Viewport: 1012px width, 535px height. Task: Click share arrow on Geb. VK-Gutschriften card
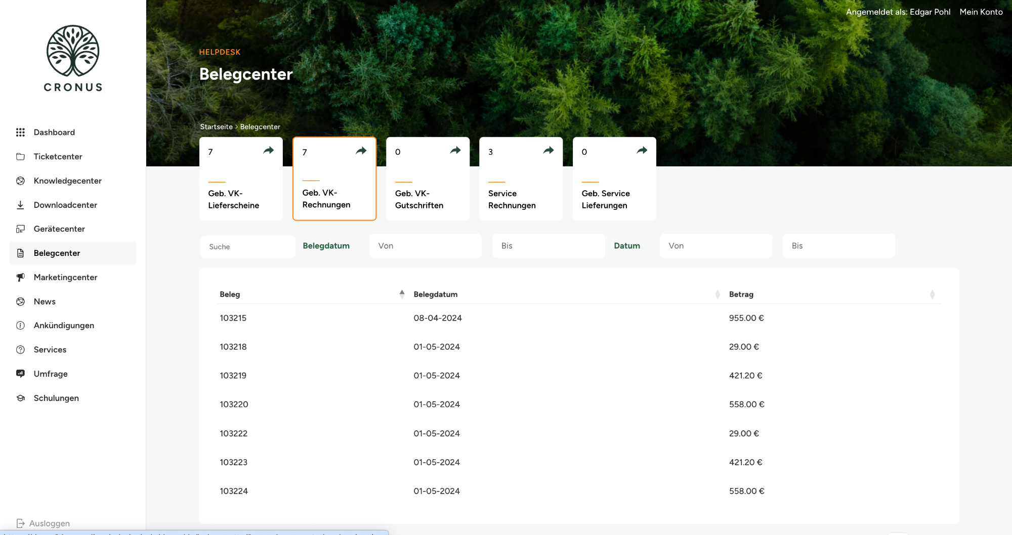455,151
